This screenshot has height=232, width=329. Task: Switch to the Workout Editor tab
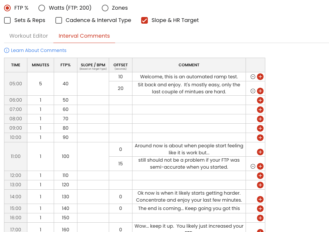coord(29,36)
